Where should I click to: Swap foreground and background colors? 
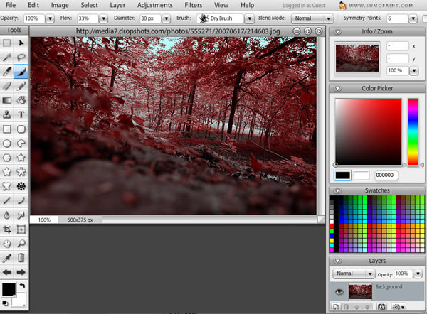[22, 286]
